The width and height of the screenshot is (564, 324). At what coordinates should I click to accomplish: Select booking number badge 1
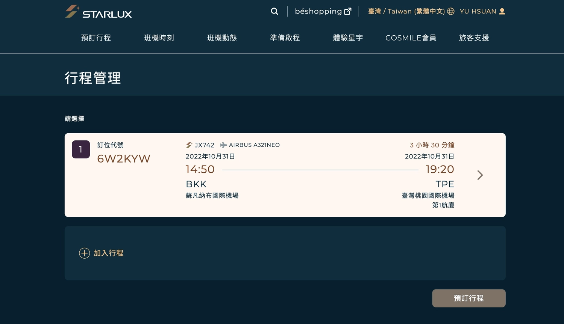click(x=80, y=149)
